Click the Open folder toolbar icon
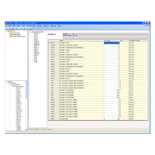Screen dimensions: 155x155 [9, 28]
